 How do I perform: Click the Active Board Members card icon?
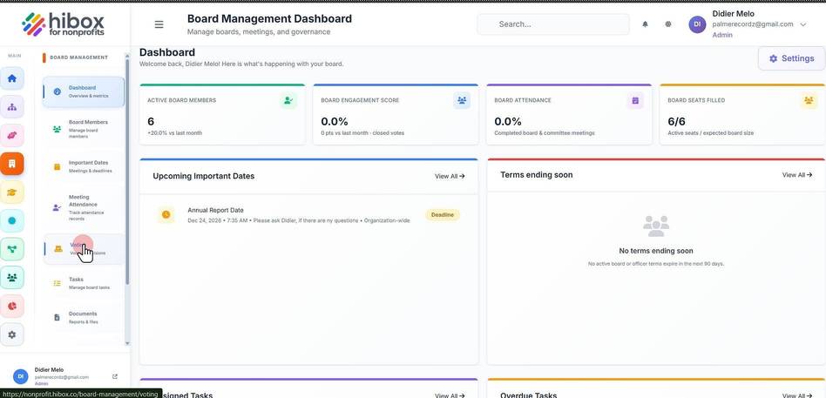click(x=288, y=100)
